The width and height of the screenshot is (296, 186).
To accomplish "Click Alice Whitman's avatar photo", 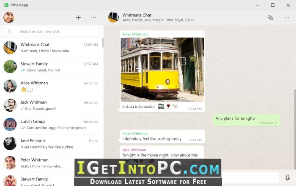I will coord(10,86).
